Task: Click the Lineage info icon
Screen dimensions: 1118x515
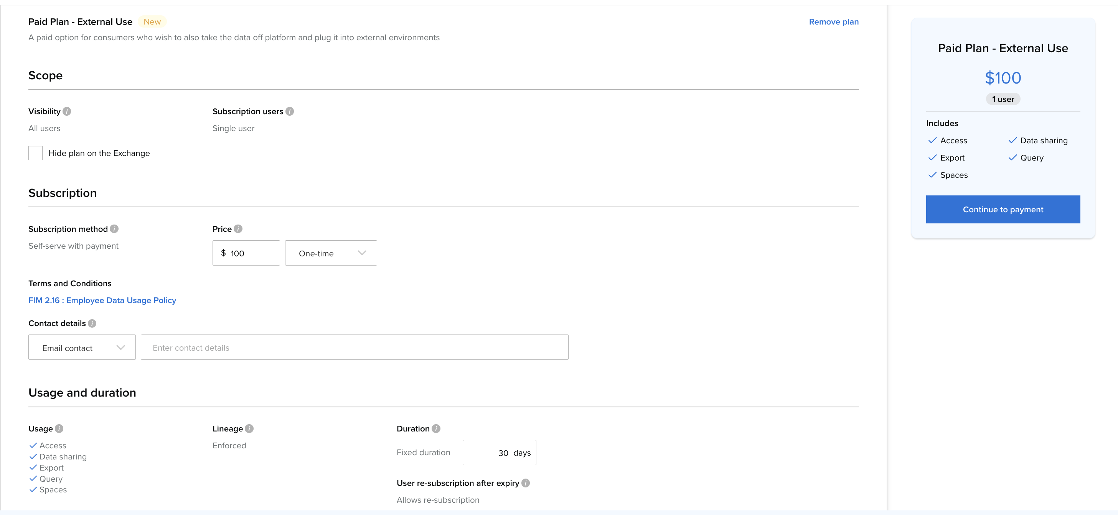Action: [x=249, y=429]
